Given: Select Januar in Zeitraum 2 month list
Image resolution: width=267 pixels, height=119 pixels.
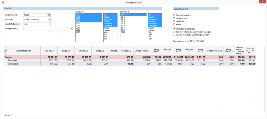Looking at the screenshot, I should pos(151,28).
